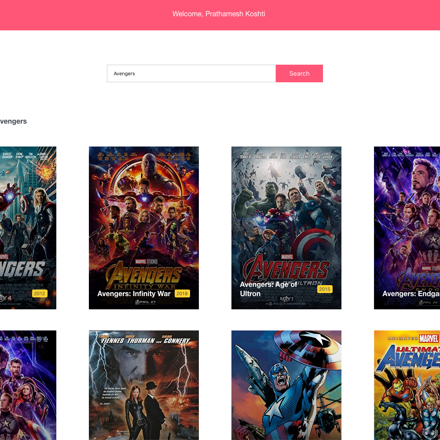Open the Avengers: Infinity War poster
The image size is (440, 440).
[x=144, y=228]
